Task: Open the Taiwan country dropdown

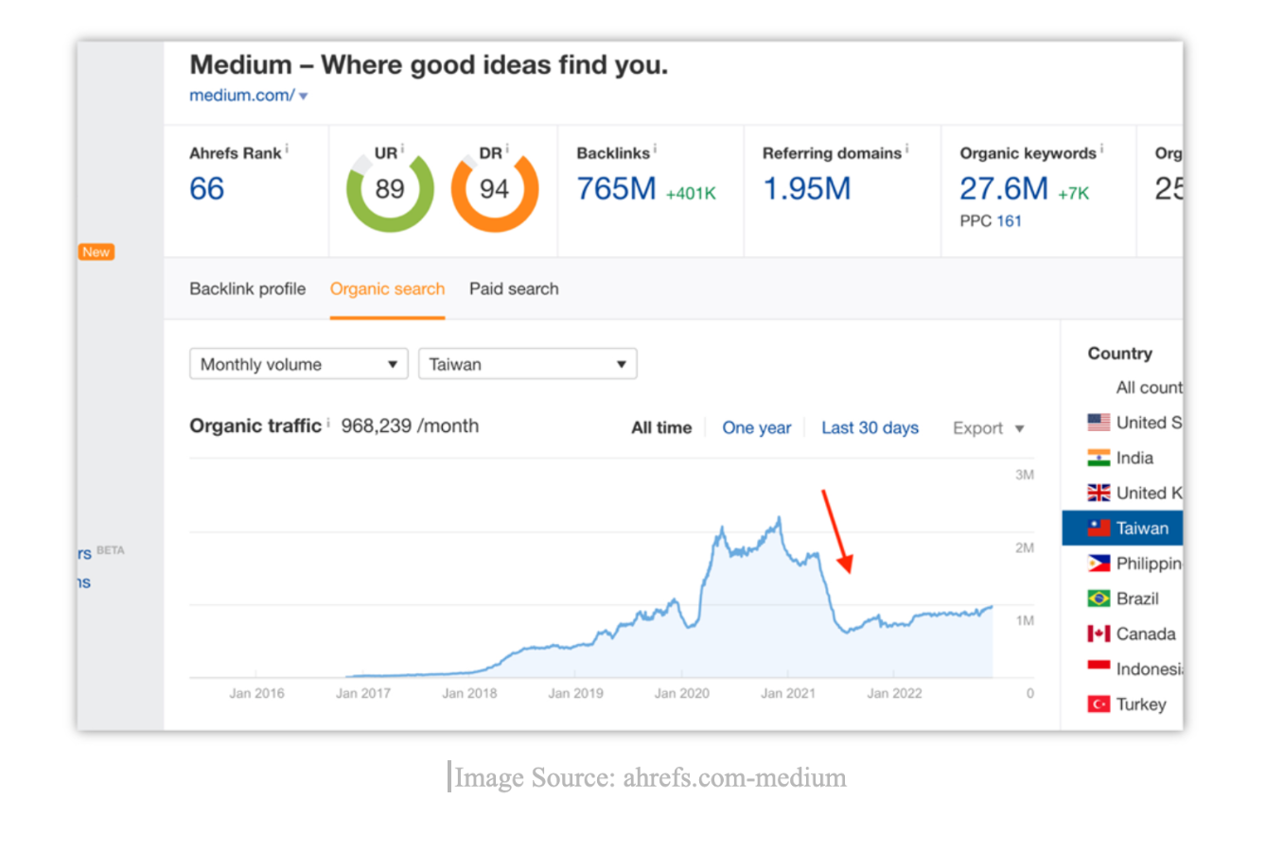Action: tap(528, 364)
